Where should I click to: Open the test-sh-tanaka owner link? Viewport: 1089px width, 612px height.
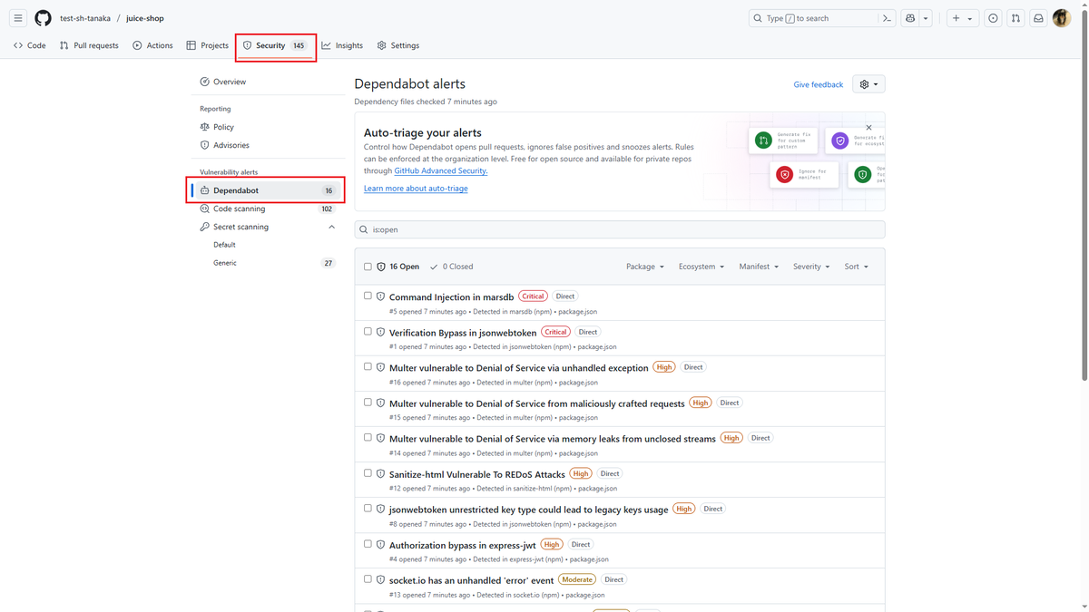coord(84,18)
